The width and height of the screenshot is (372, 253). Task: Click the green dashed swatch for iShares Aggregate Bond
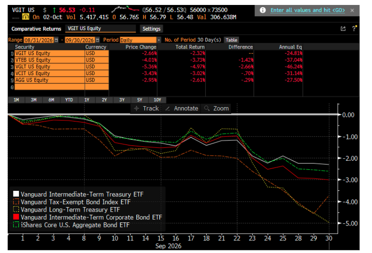(16, 225)
